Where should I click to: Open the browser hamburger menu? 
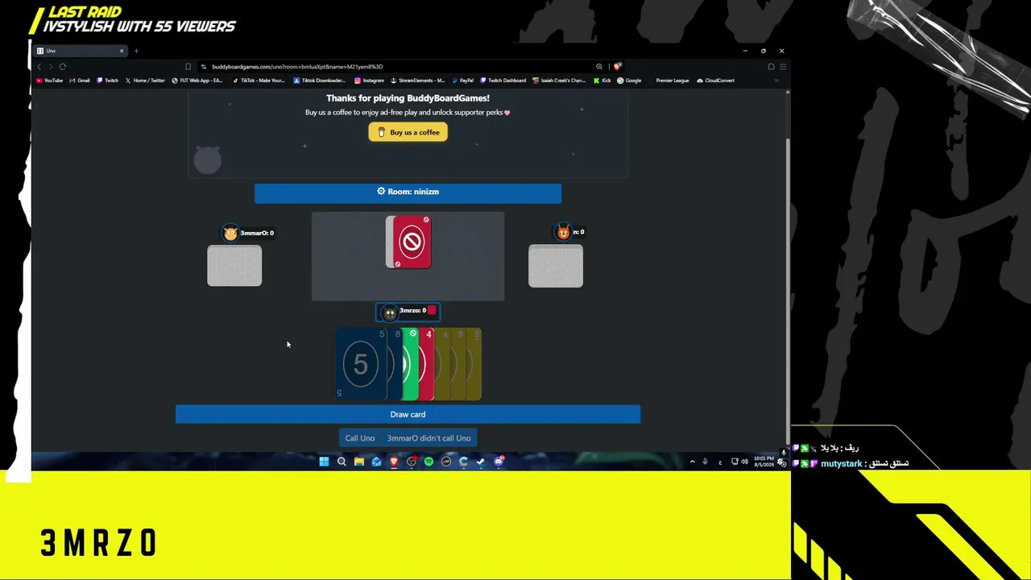[x=782, y=67]
